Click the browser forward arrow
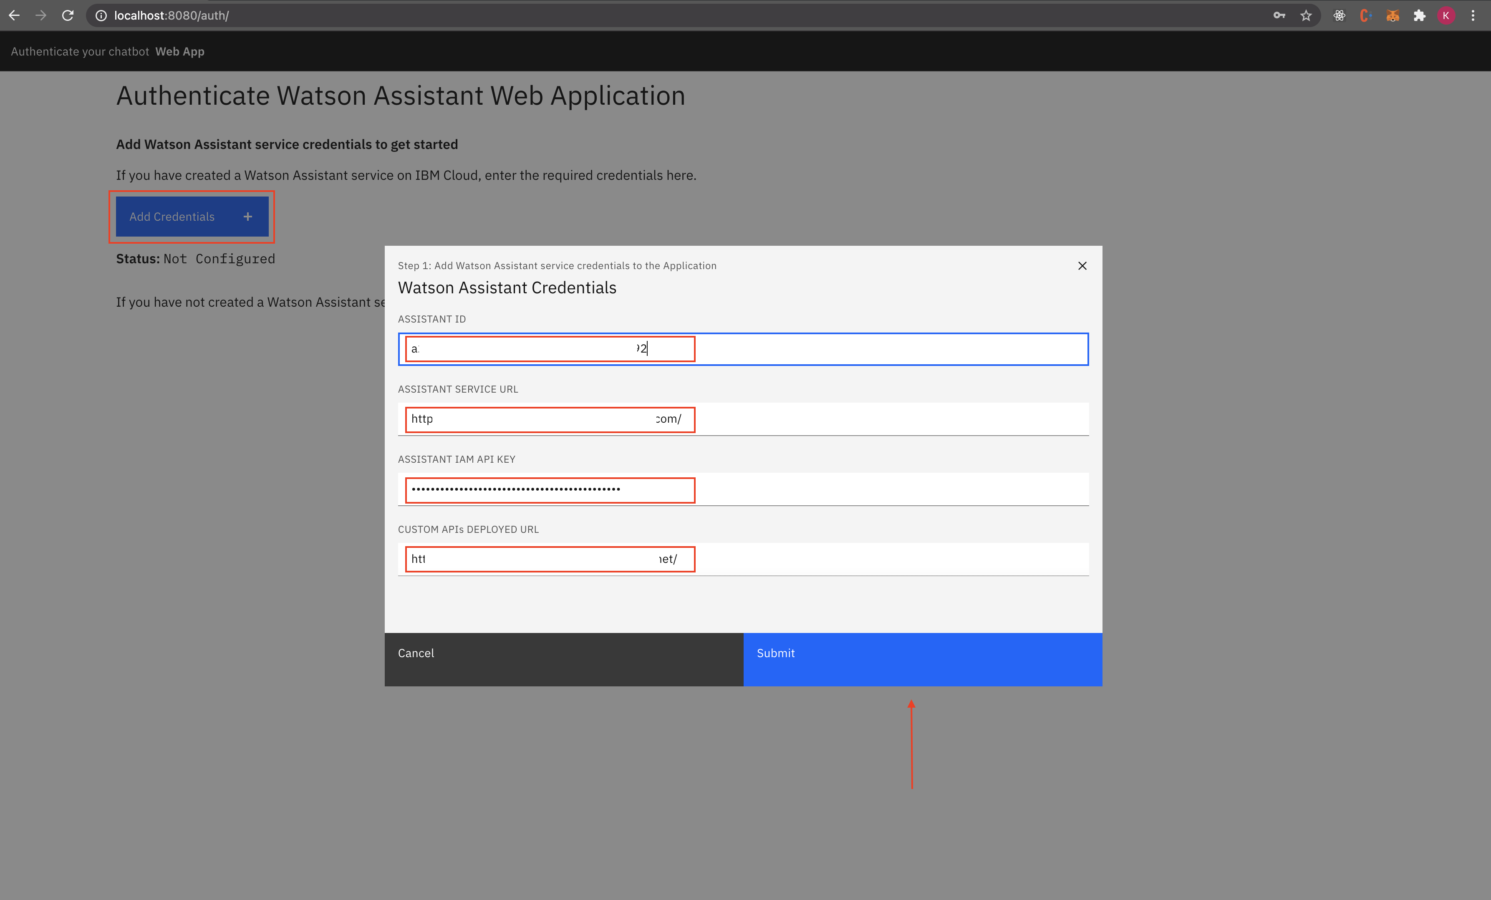Screen dimensions: 1491x900 (x=41, y=16)
